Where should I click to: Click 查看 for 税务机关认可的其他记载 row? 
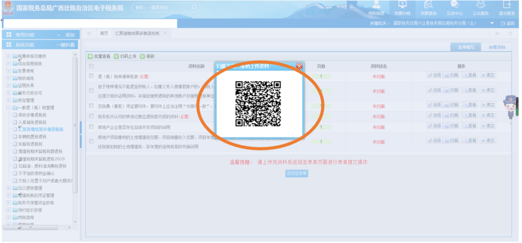click(469, 115)
